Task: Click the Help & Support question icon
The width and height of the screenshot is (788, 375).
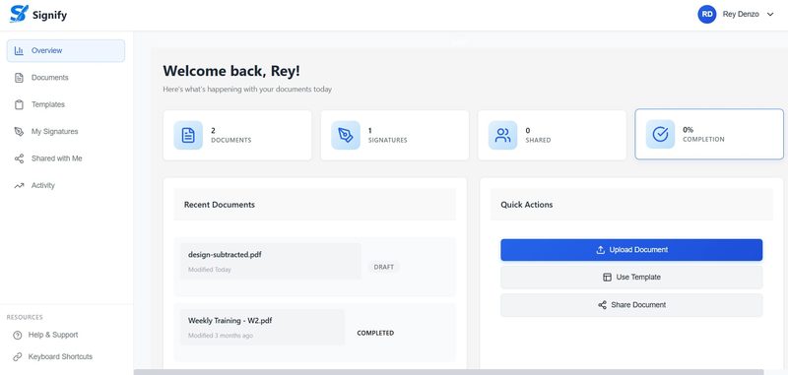Action: pos(18,335)
